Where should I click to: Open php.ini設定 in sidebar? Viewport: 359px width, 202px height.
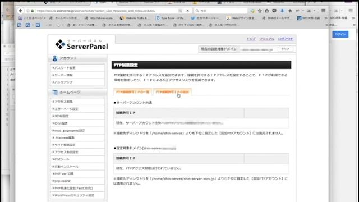(x=77, y=181)
